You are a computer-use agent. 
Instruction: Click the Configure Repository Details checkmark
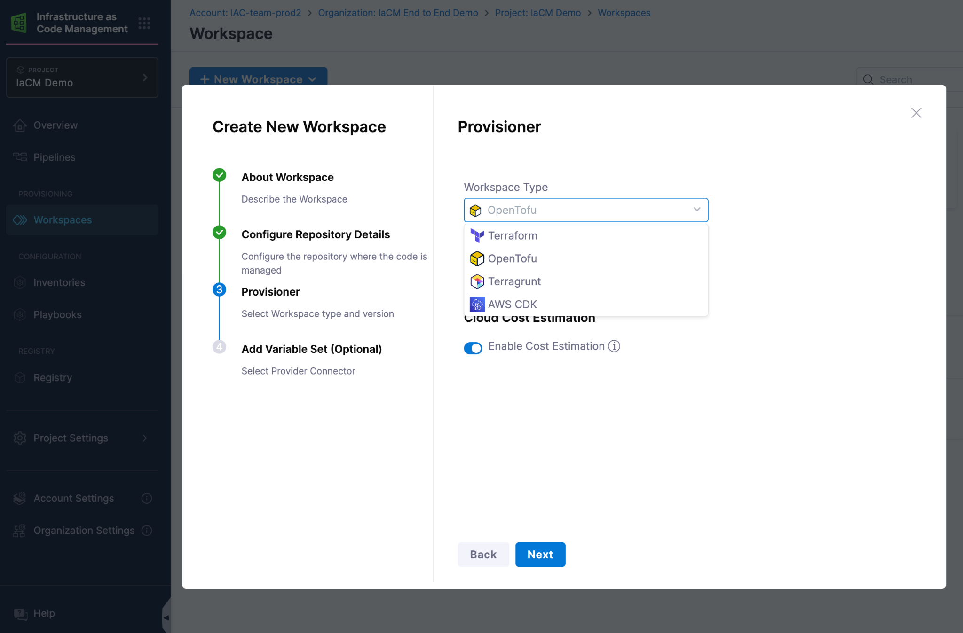pyautogui.click(x=219, y=232)
